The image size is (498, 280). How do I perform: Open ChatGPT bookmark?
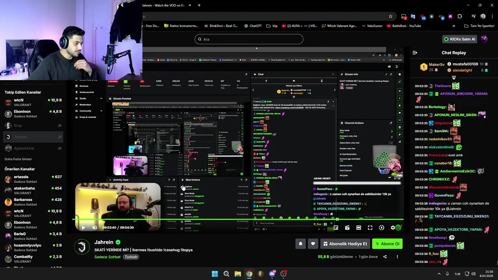(x=253, y=26)
